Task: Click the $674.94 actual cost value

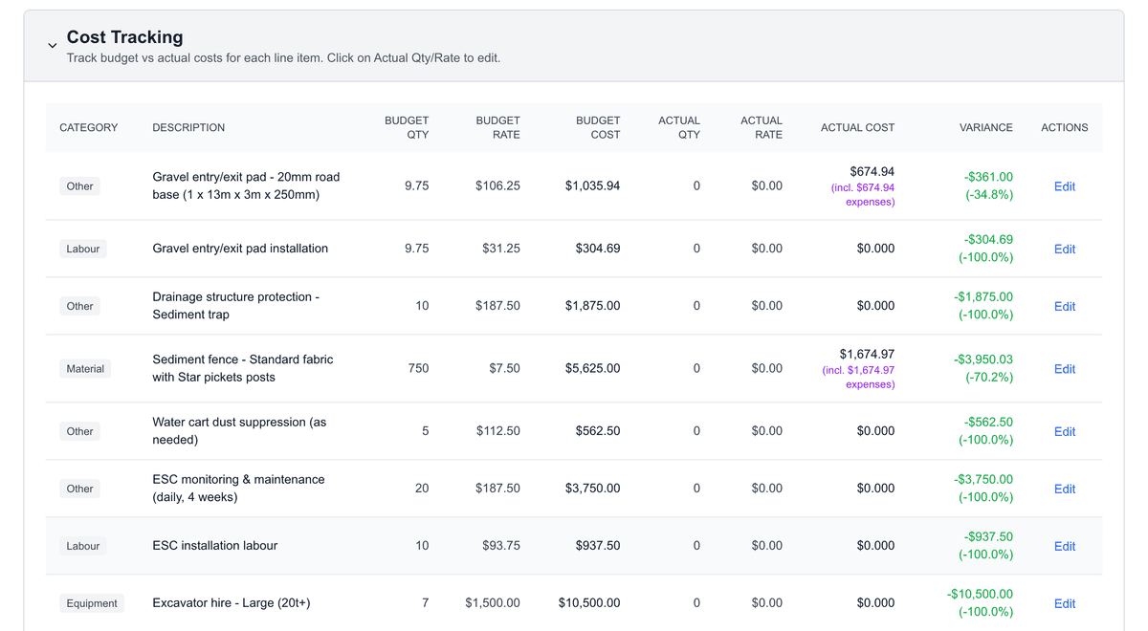Action: click(x=872, y=171)
